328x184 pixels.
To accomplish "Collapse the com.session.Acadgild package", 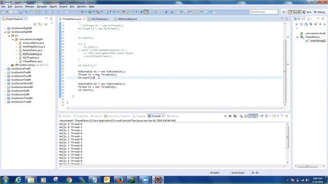I will click(x=13, y=39).
